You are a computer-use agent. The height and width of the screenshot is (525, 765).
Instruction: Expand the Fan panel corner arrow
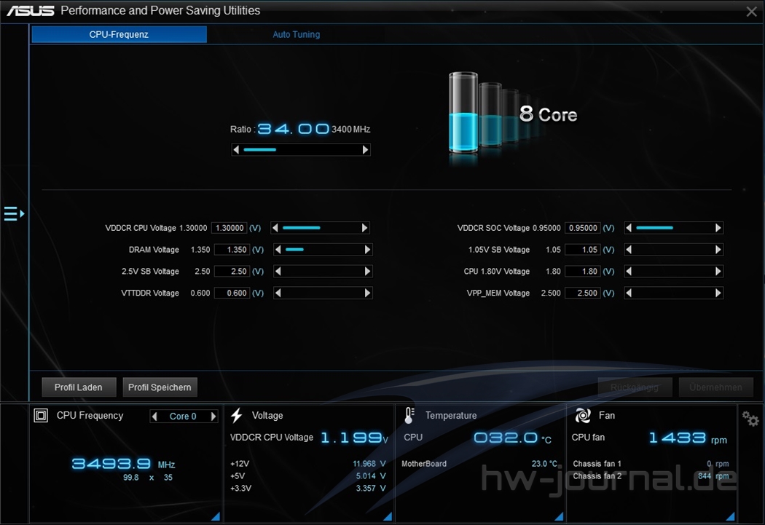tap(730, 516)
